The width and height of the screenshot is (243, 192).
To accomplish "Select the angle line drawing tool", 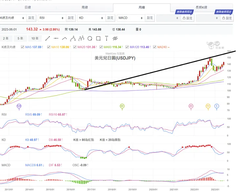I will click(64, 38).
